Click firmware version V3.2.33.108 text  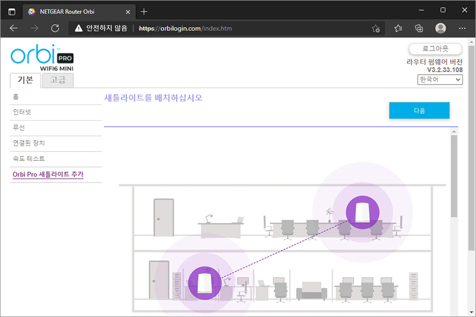445,70
